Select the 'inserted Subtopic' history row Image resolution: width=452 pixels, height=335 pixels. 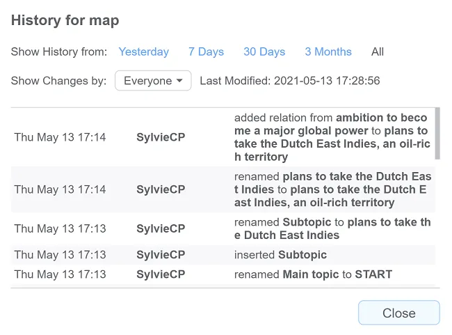click(x=223, y=255)
